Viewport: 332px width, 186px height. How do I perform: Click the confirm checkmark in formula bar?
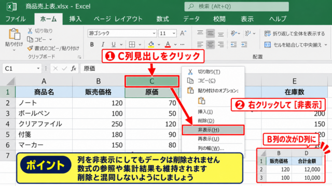[x=64, y=69]
